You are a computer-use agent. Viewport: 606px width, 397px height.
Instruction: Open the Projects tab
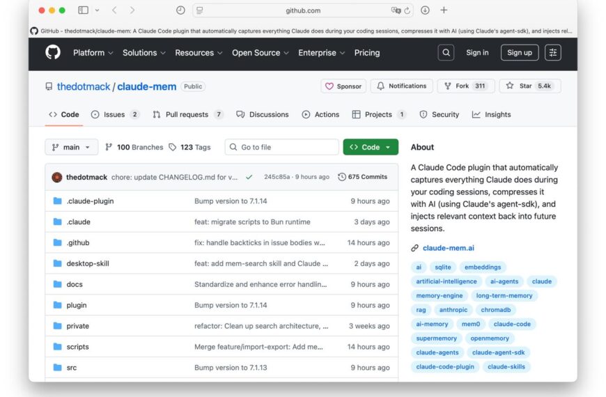[379, 114]
